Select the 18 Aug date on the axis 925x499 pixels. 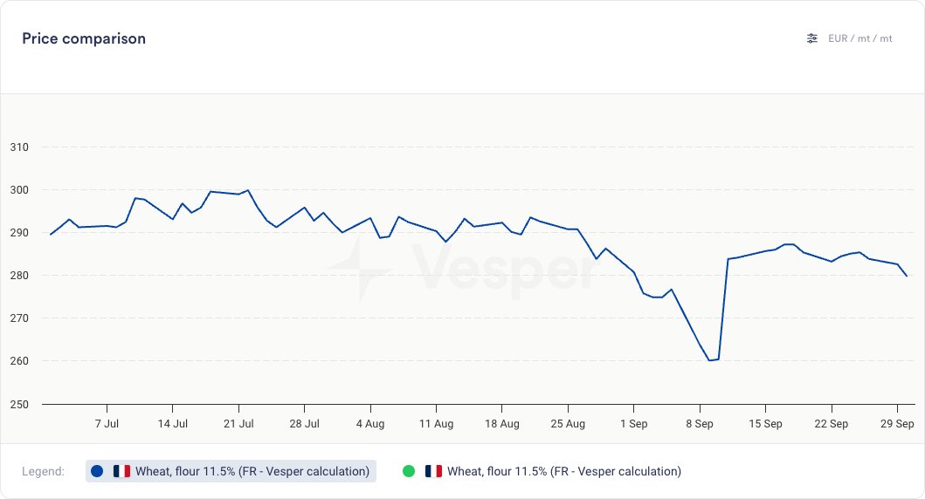tap(501, 424)
